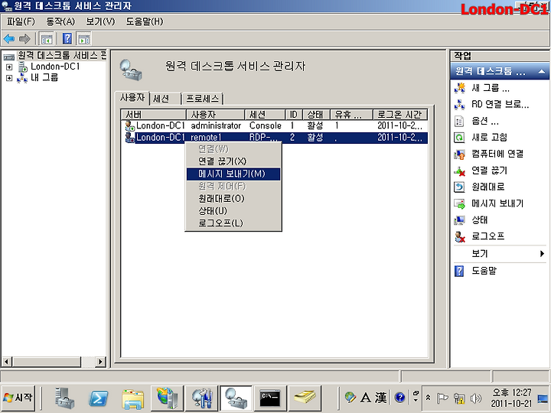Choose 로그오프(L) in context menu

point(233,223)
